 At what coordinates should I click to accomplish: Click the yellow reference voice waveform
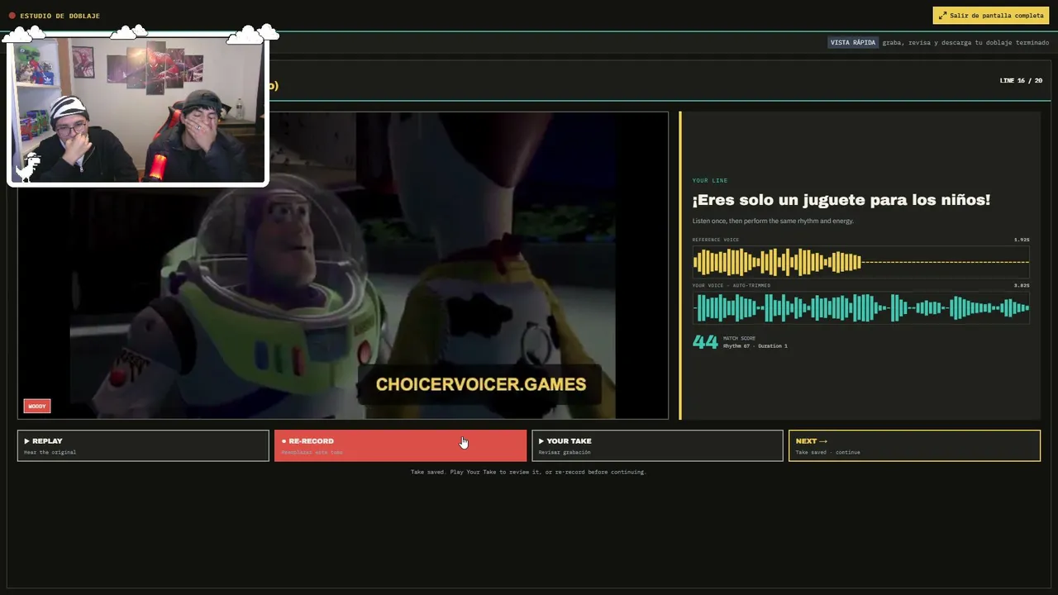click(x=860, y=263)
